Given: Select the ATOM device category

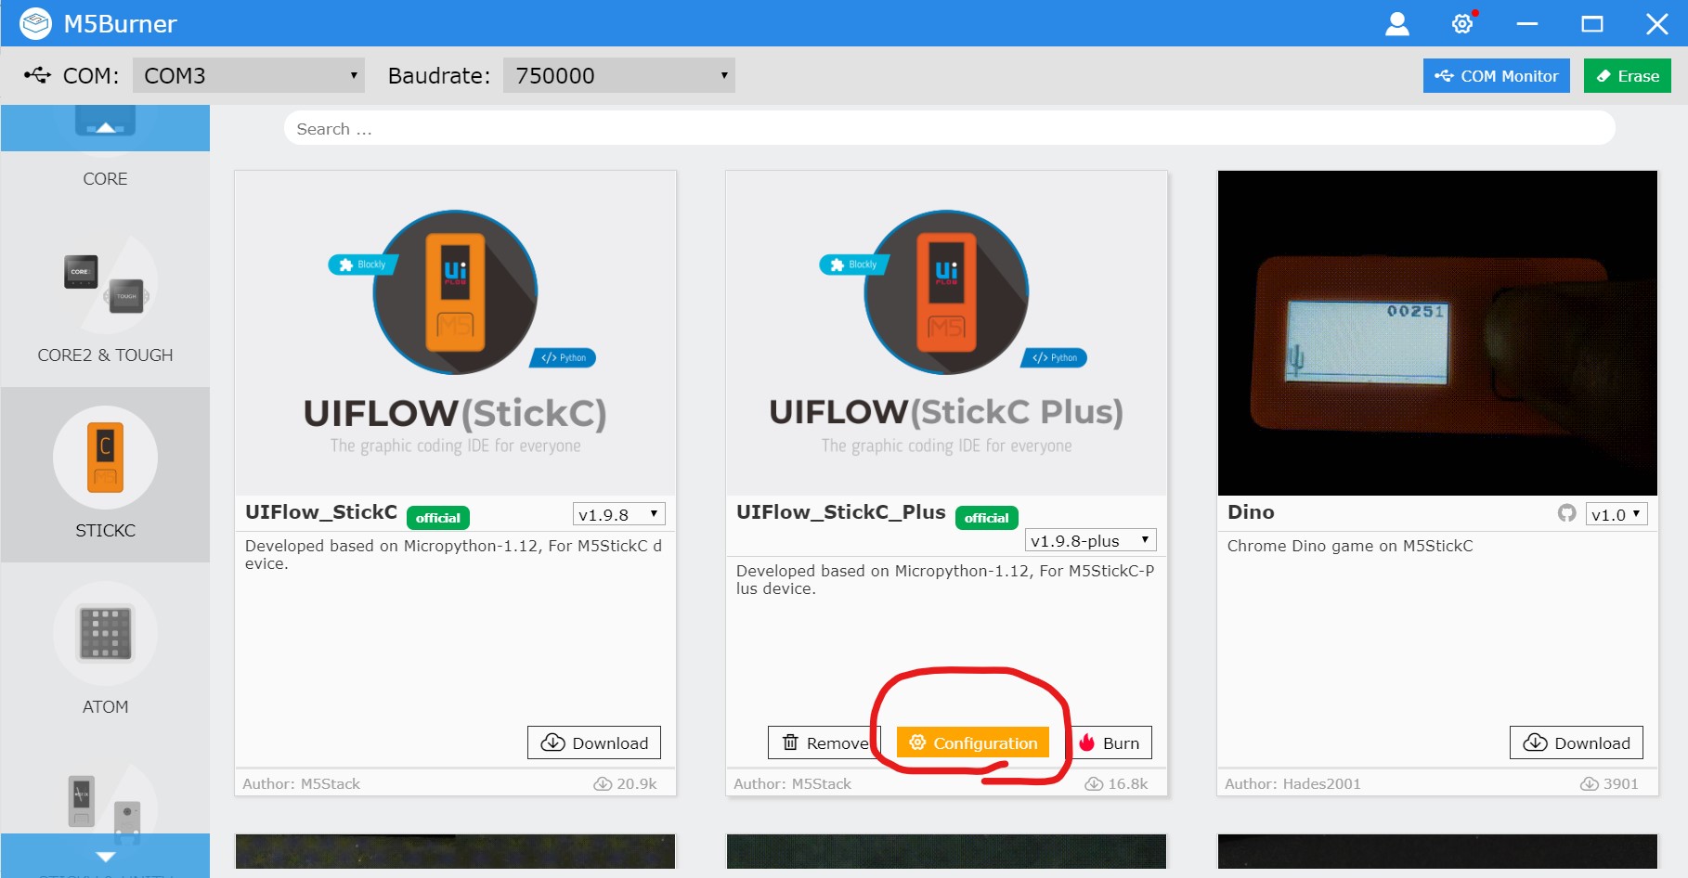Looking at the screenshot, I should 105,651.
